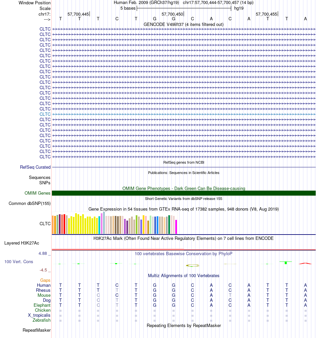Click the 'SNPs' publications label

(45, 183)
